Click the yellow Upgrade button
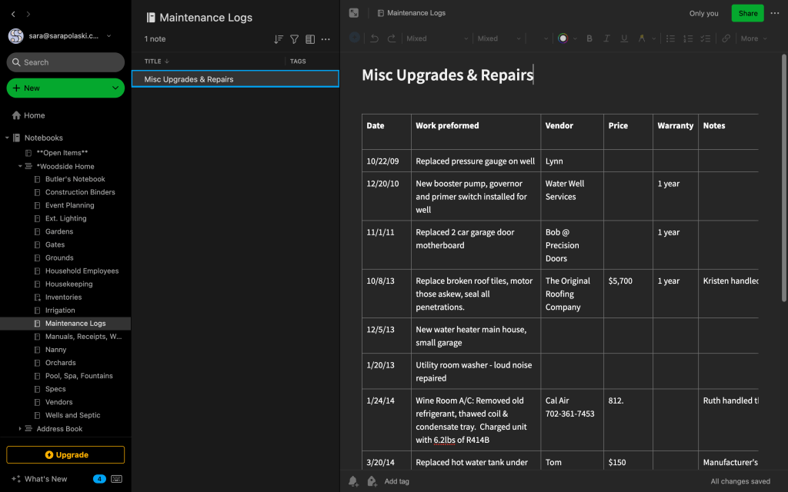The image size is (788, 492). [x=65, y=455]
